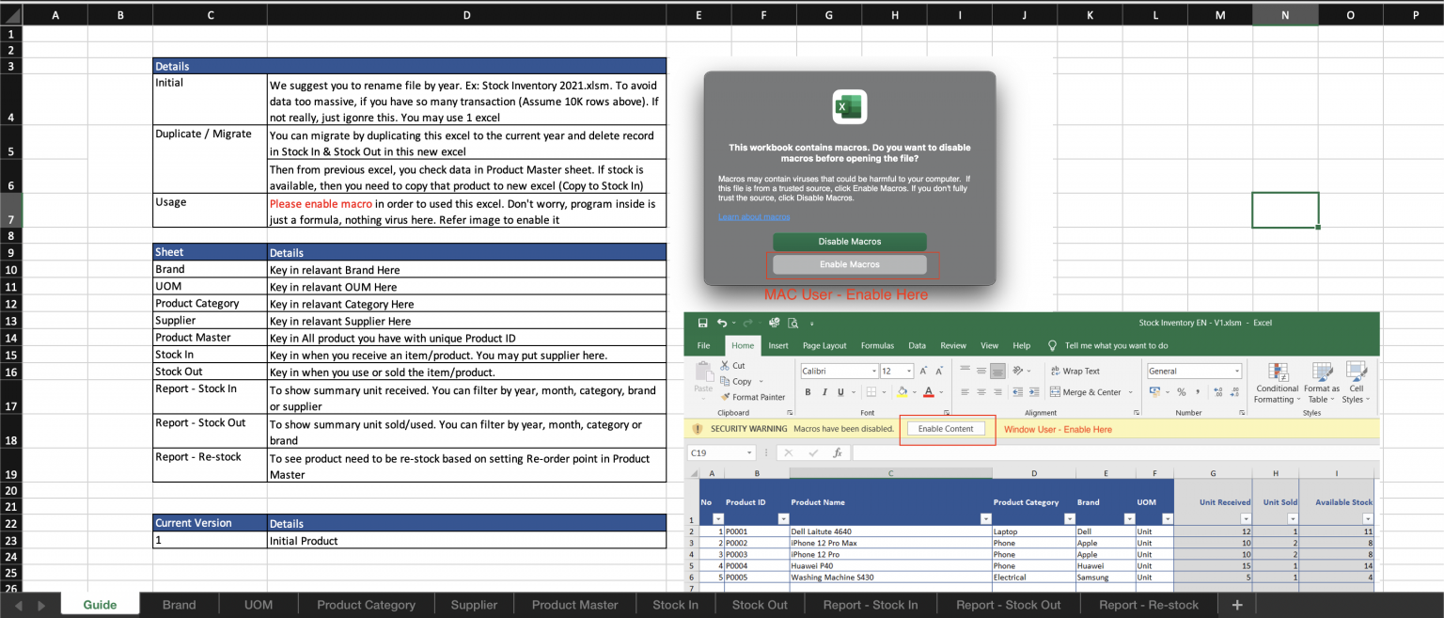The height and width of the screenshot is (618, 1444).
Task: Open the Calibri font name dropdown
Action: click(x=874, y=371)
